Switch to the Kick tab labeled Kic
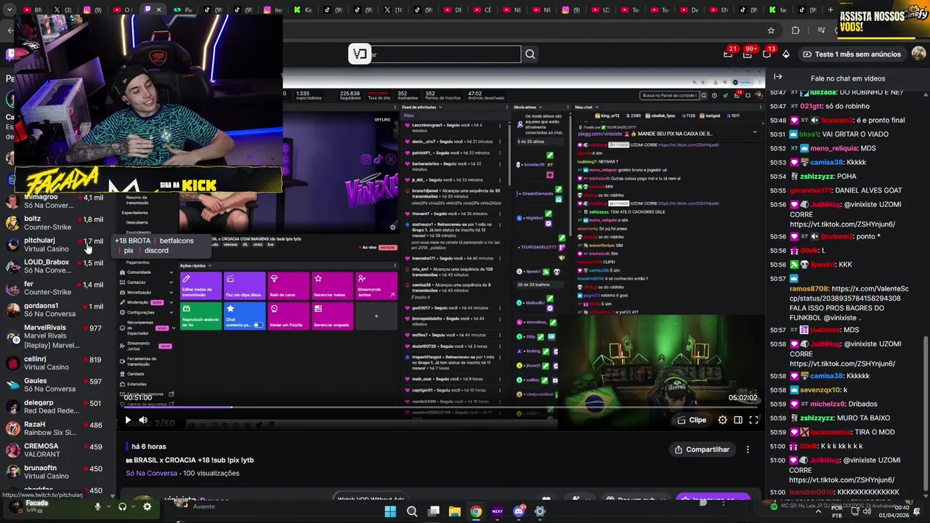The height and width of the screenshot is (523, 930). click(x=303, y=10)
